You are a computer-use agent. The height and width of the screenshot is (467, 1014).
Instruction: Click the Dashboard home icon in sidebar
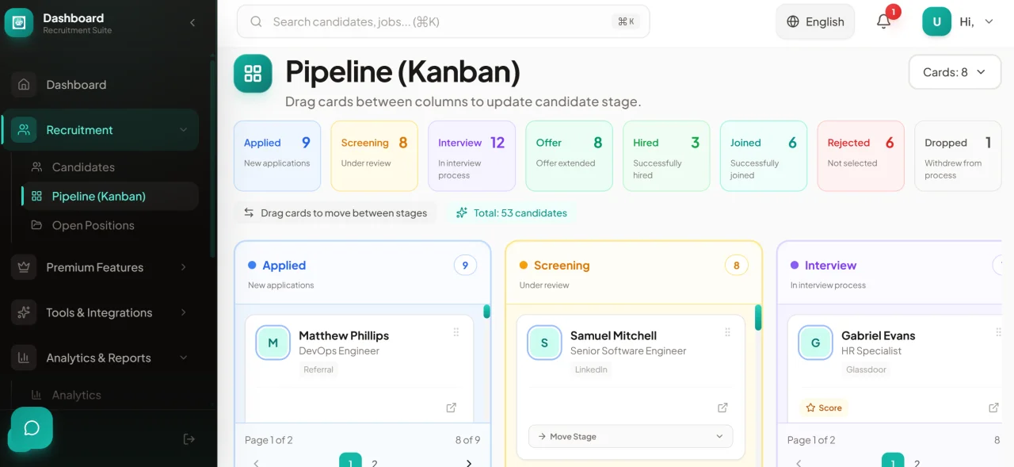click(24, 85)
